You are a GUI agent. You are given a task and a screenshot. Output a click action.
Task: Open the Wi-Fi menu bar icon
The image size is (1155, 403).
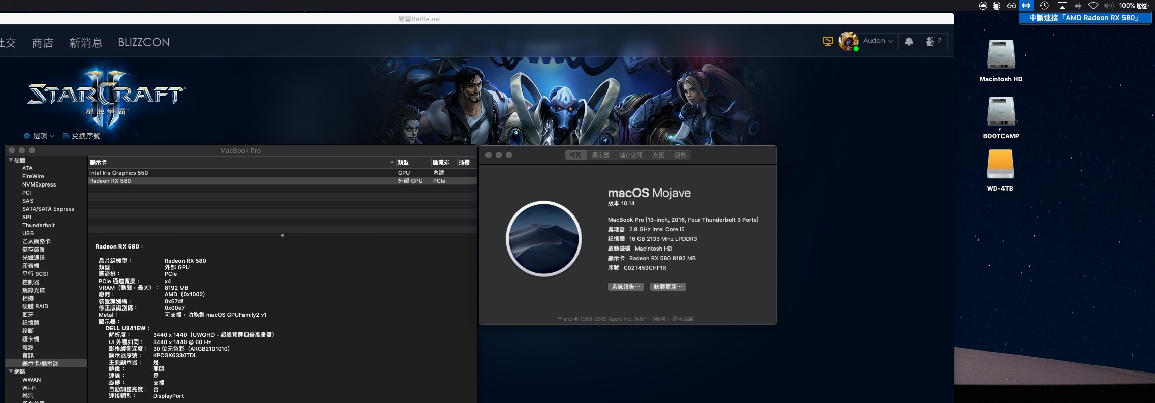[x=1093, y=6]
